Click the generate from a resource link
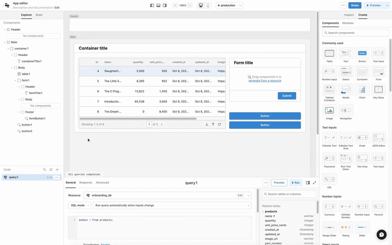The height and width of the screenshot is (245, 392). pyautogui.click(x=264, y=81)
